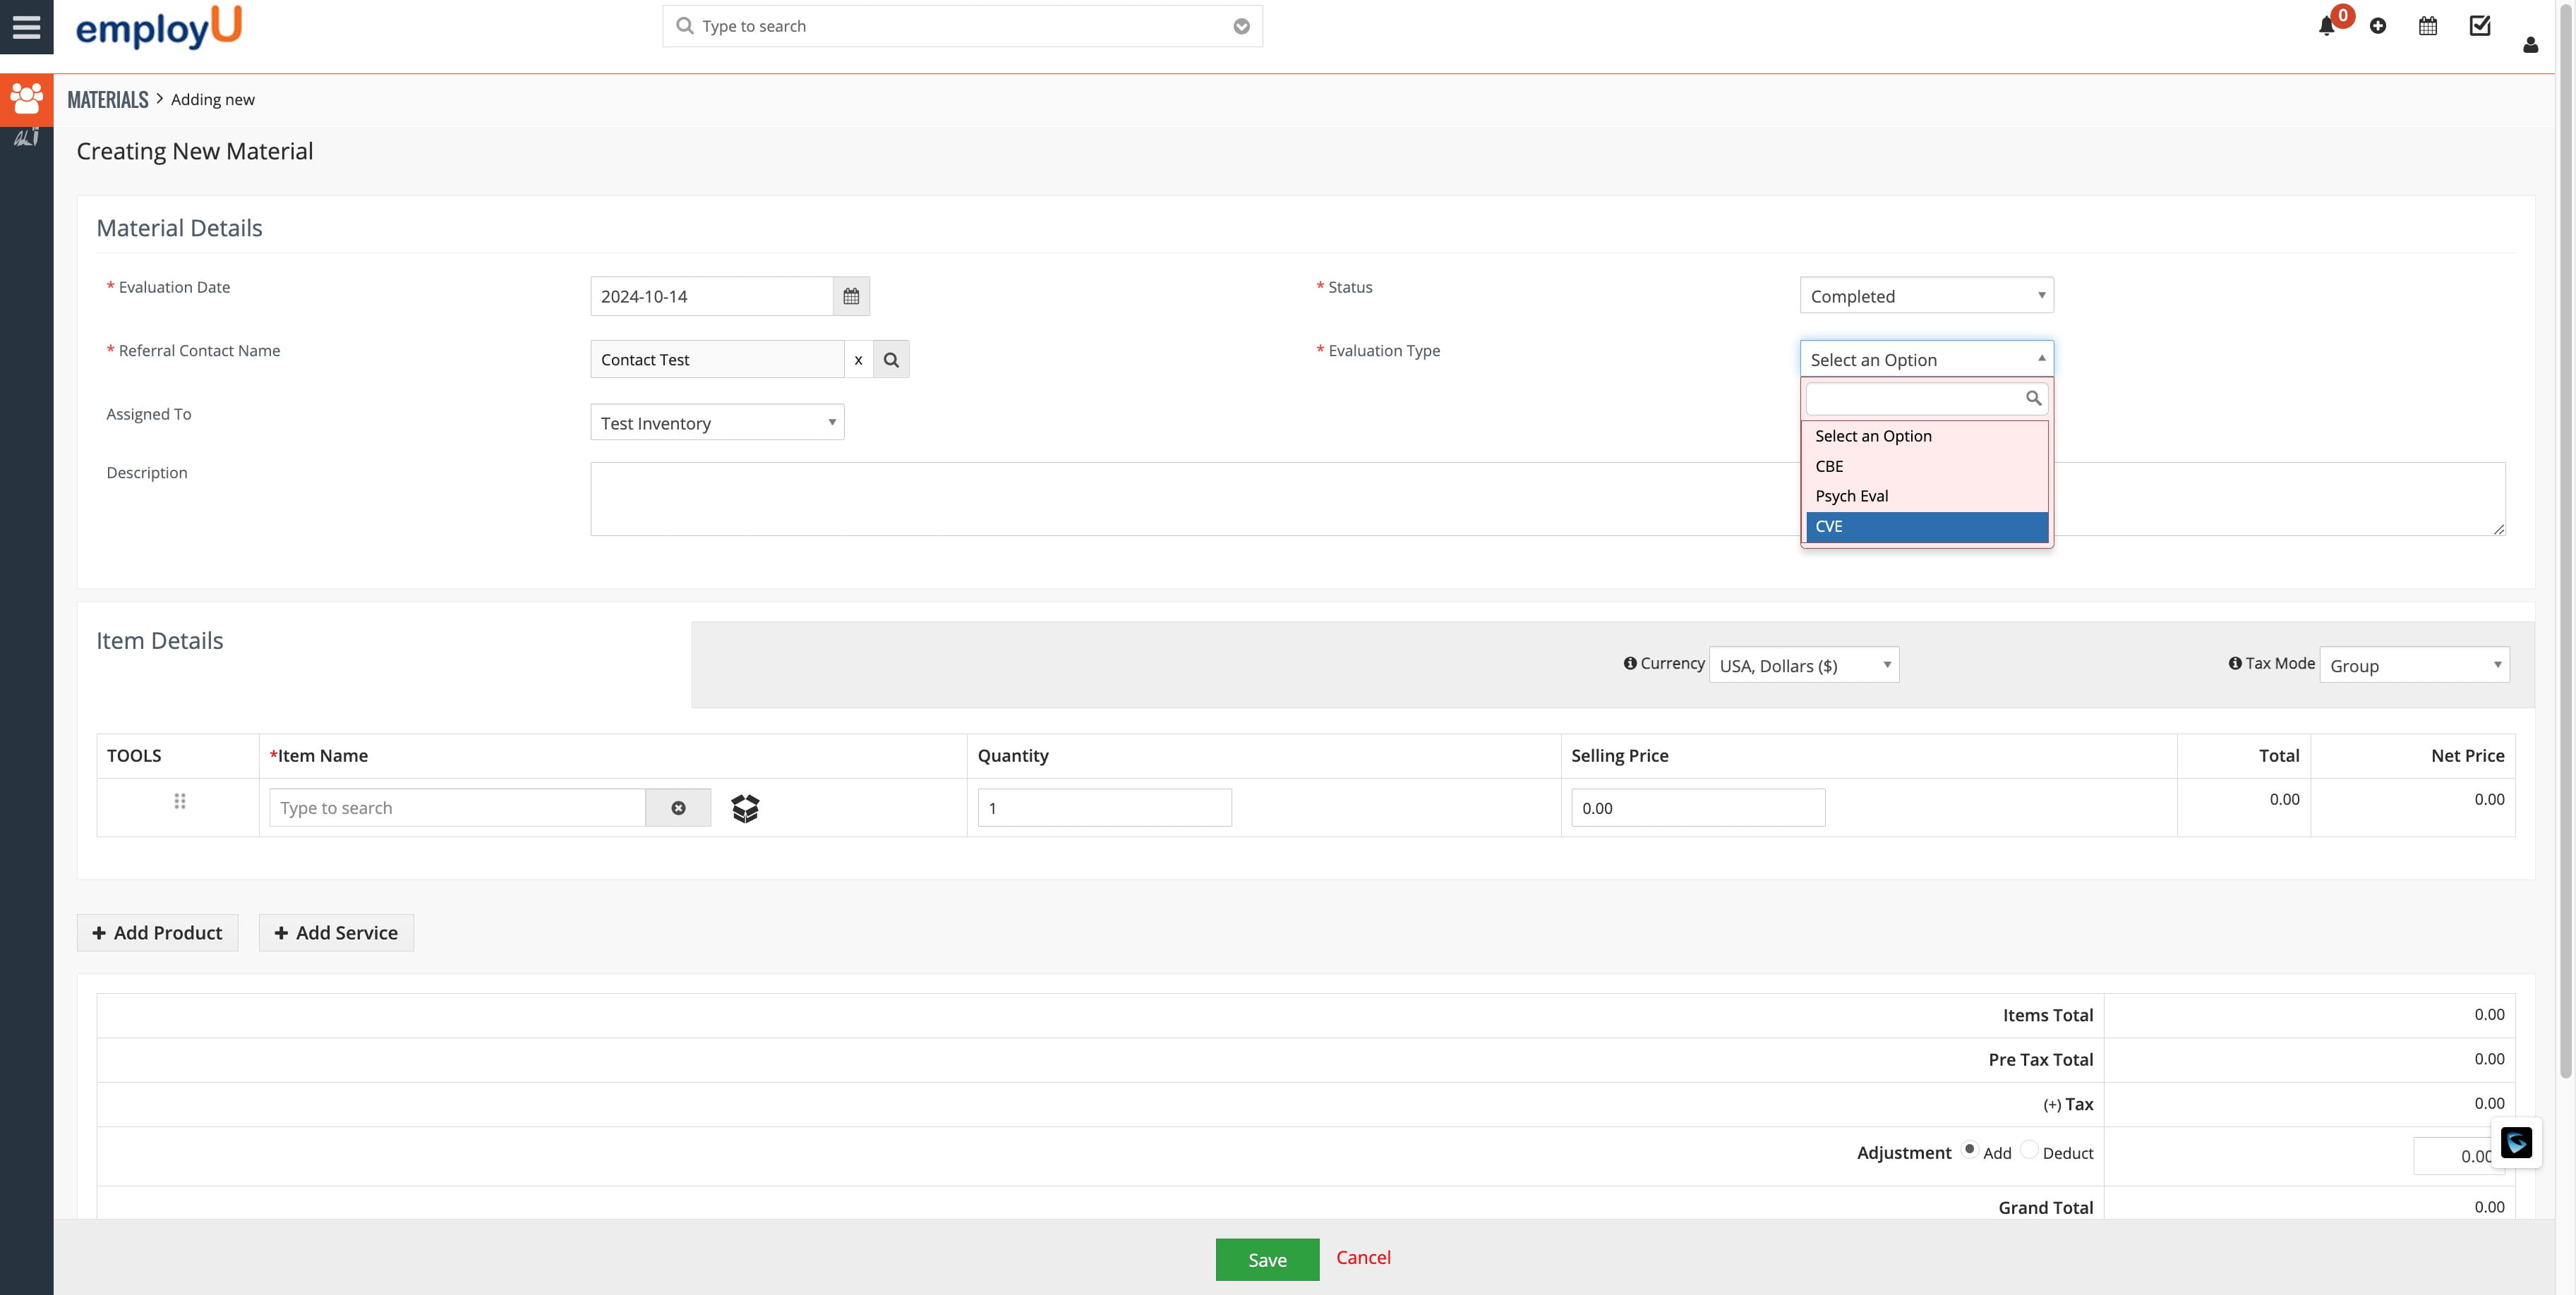Click the green Save button
This screenshot has width=2576, height=1295.
pyautogui.click(x=1267, y=1260)
